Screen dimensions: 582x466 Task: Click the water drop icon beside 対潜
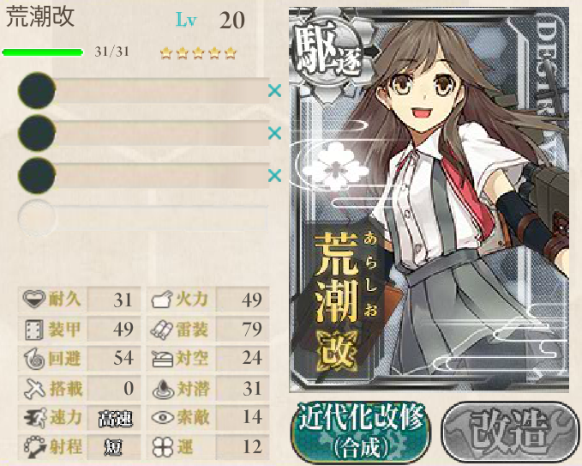(x=163, y=389)
